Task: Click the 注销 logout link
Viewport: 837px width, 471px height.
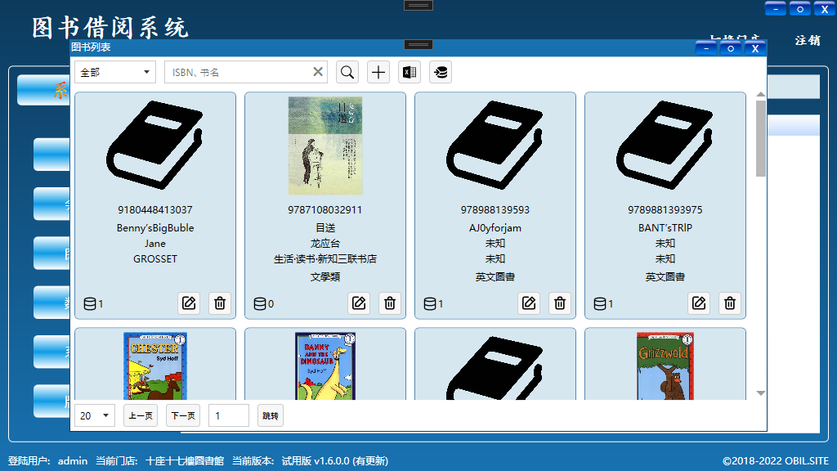Action: 808,40
